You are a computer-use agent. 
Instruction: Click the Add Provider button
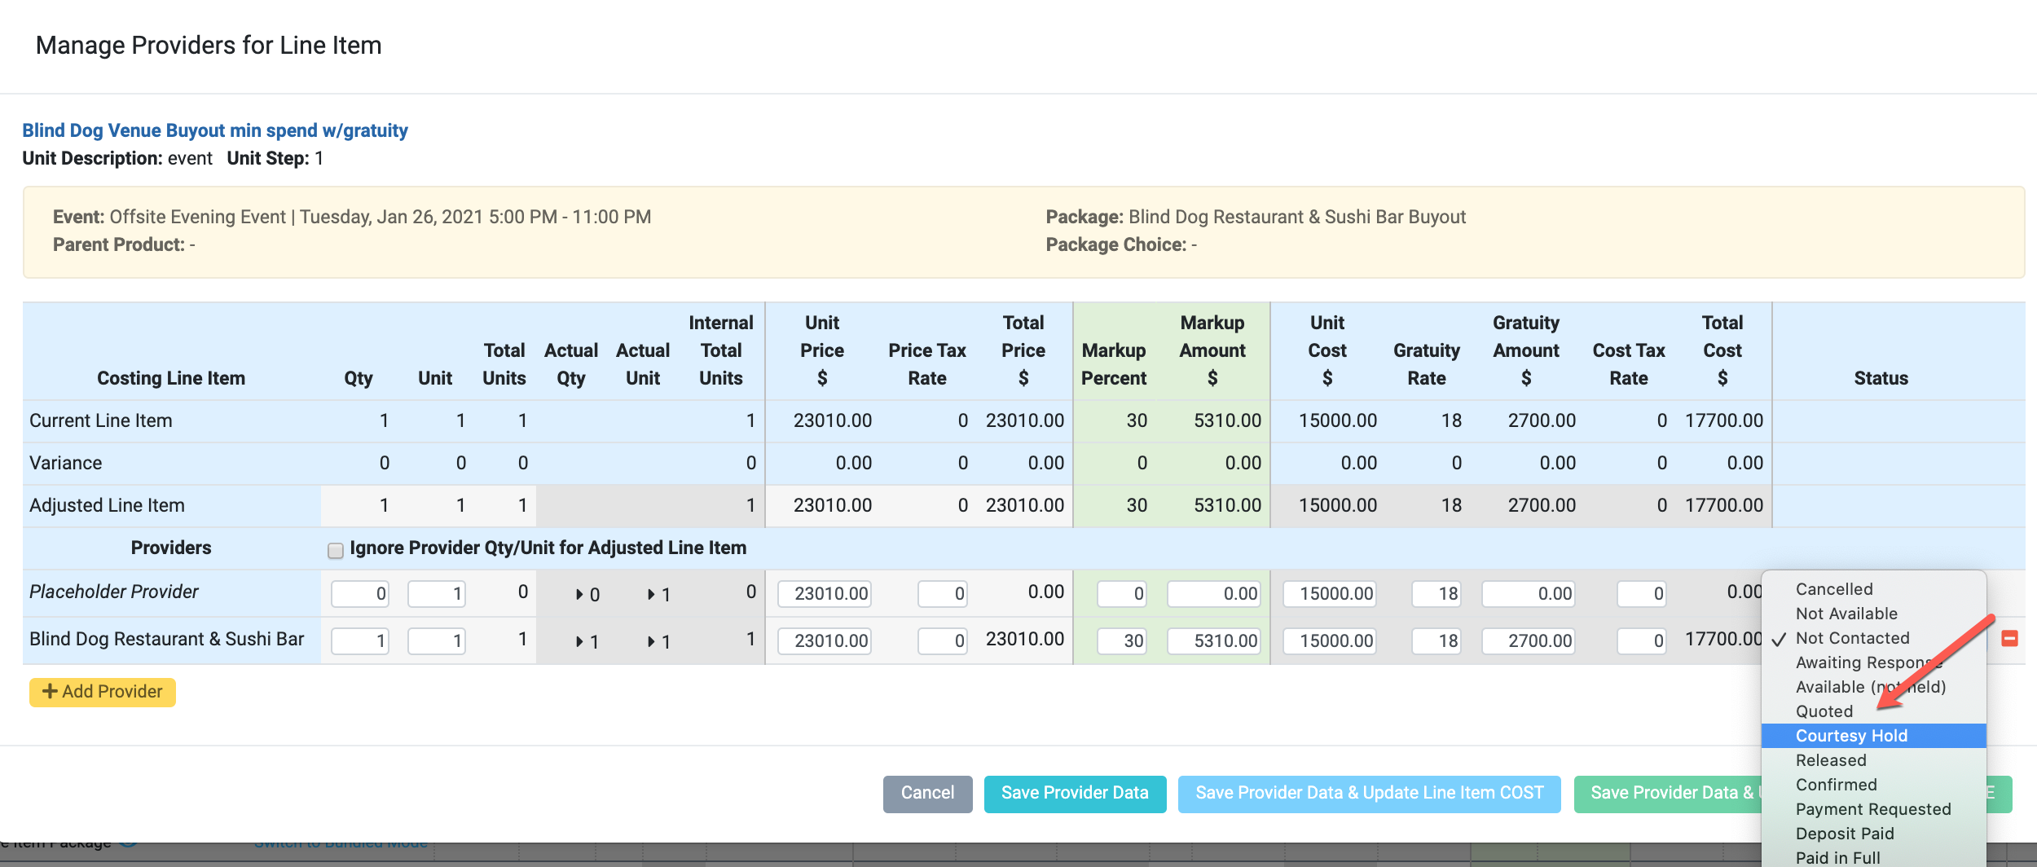click(x=103, y=692)
